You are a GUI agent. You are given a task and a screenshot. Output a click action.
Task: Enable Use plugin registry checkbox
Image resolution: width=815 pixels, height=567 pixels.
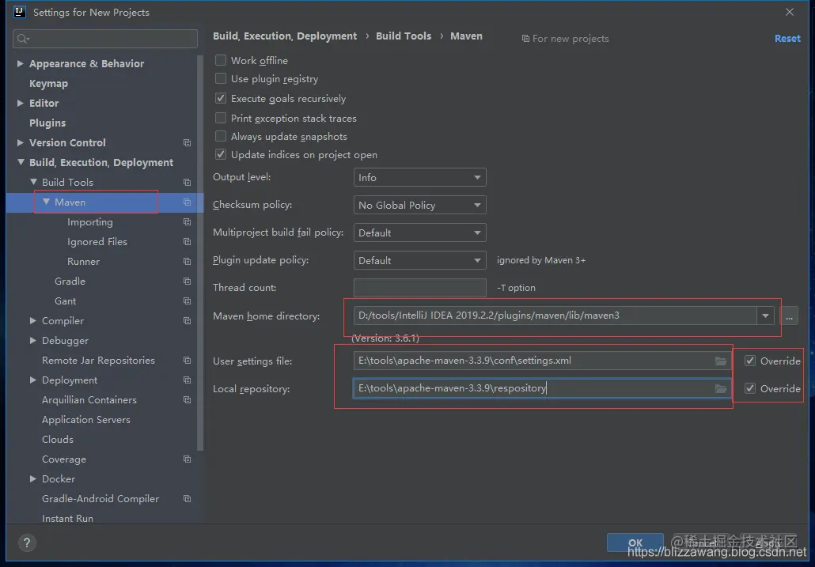tap(221, 78)
